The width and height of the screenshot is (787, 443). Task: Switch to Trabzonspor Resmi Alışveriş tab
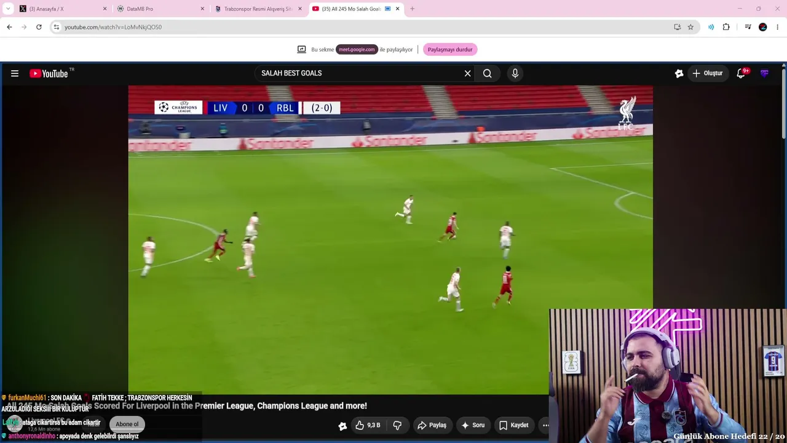258,9
